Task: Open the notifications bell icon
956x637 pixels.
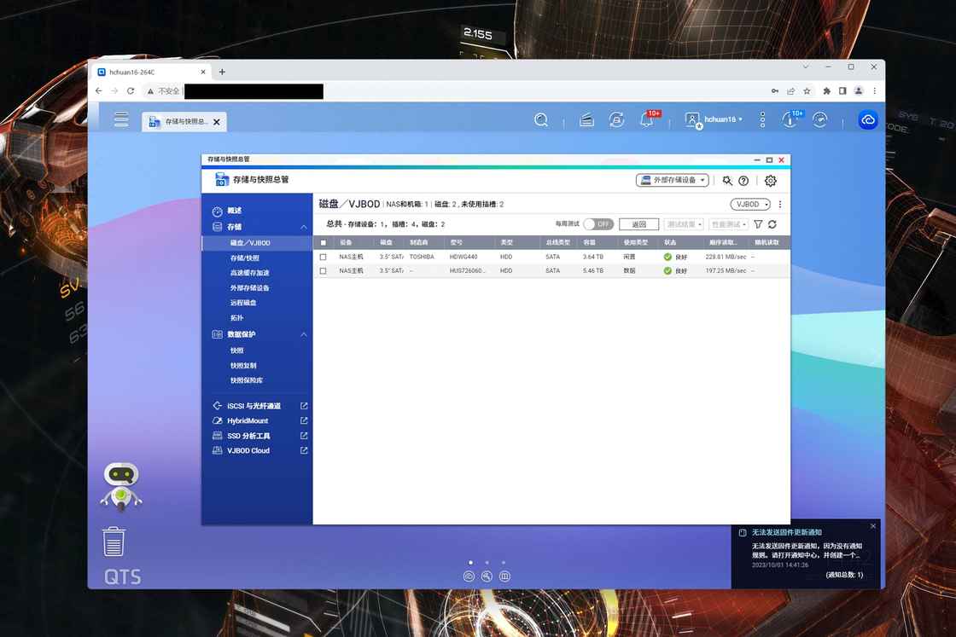Action: [646, 120]
